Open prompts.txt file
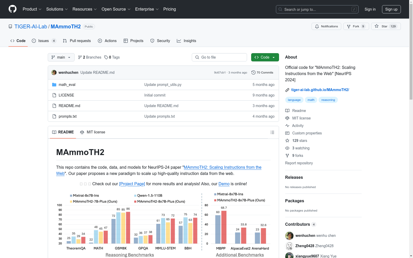 (68, 116)
